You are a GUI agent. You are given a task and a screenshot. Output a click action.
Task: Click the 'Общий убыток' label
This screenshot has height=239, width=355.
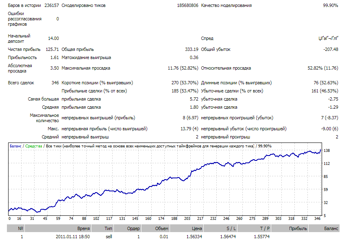point(216,49)
